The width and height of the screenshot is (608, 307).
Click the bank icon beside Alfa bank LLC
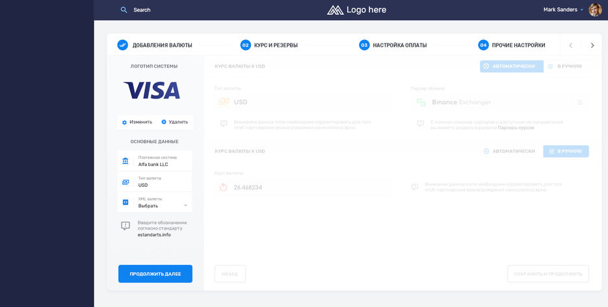click(x=126, y=161)
